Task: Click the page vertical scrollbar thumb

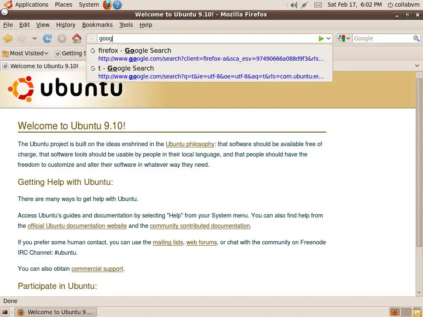Action: tap(419, 162)
